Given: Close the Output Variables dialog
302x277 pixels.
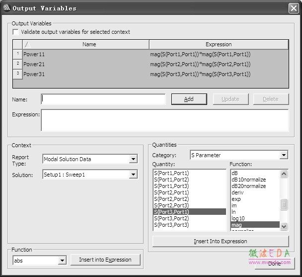Looking at the screenshot, I should (293, 8).
